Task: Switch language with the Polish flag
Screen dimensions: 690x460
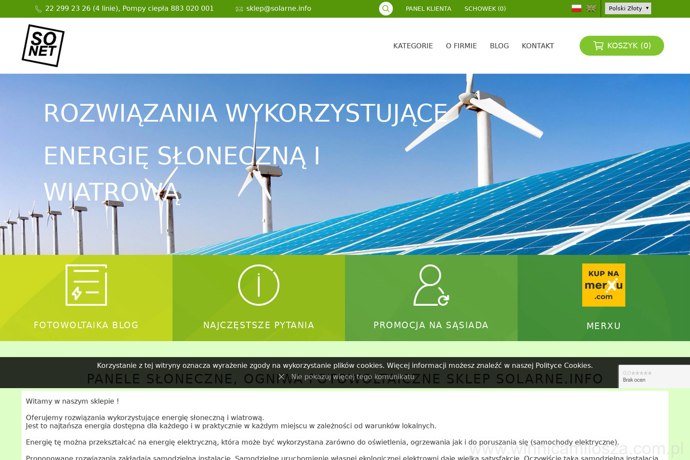Action: coord(576,8)
